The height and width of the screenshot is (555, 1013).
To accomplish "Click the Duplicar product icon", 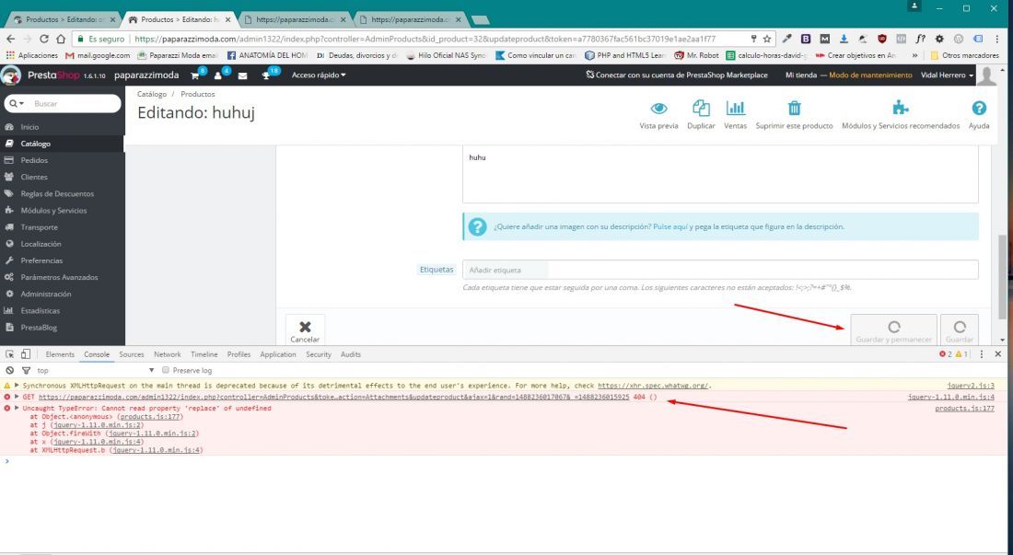I will click(701, 108).
